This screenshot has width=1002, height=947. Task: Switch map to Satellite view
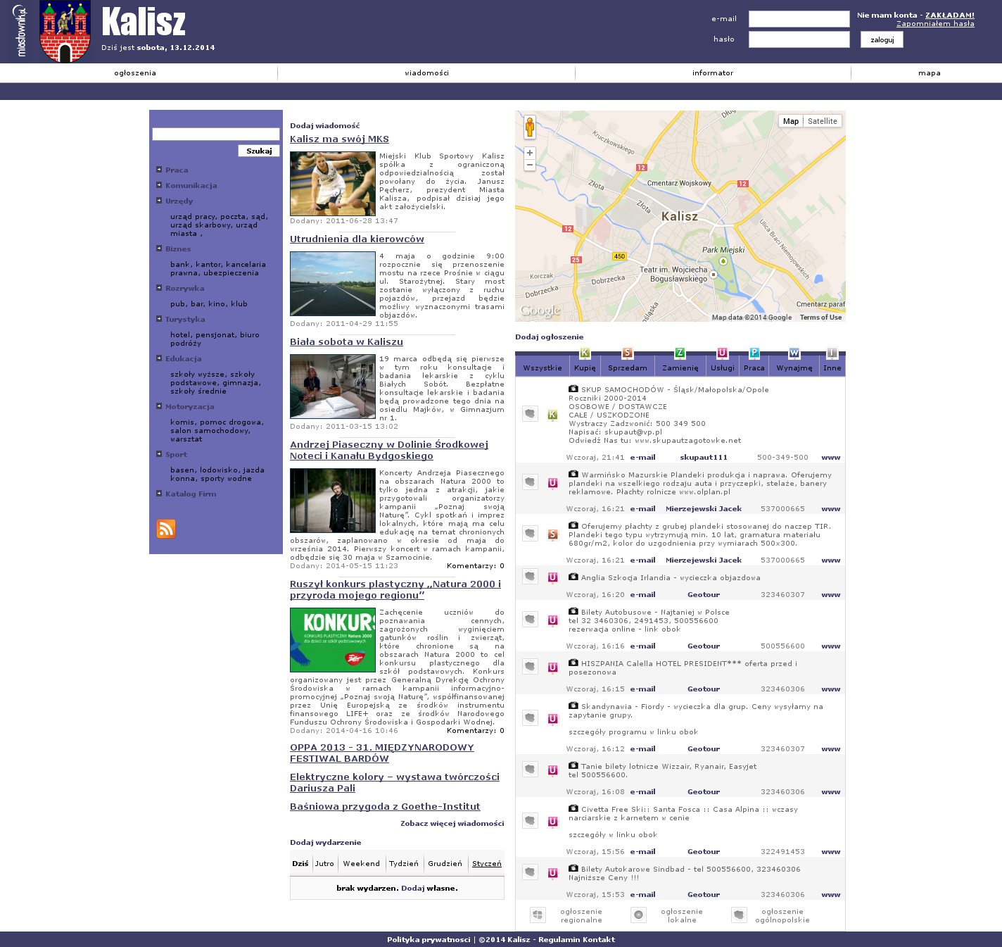pos(822,121)
